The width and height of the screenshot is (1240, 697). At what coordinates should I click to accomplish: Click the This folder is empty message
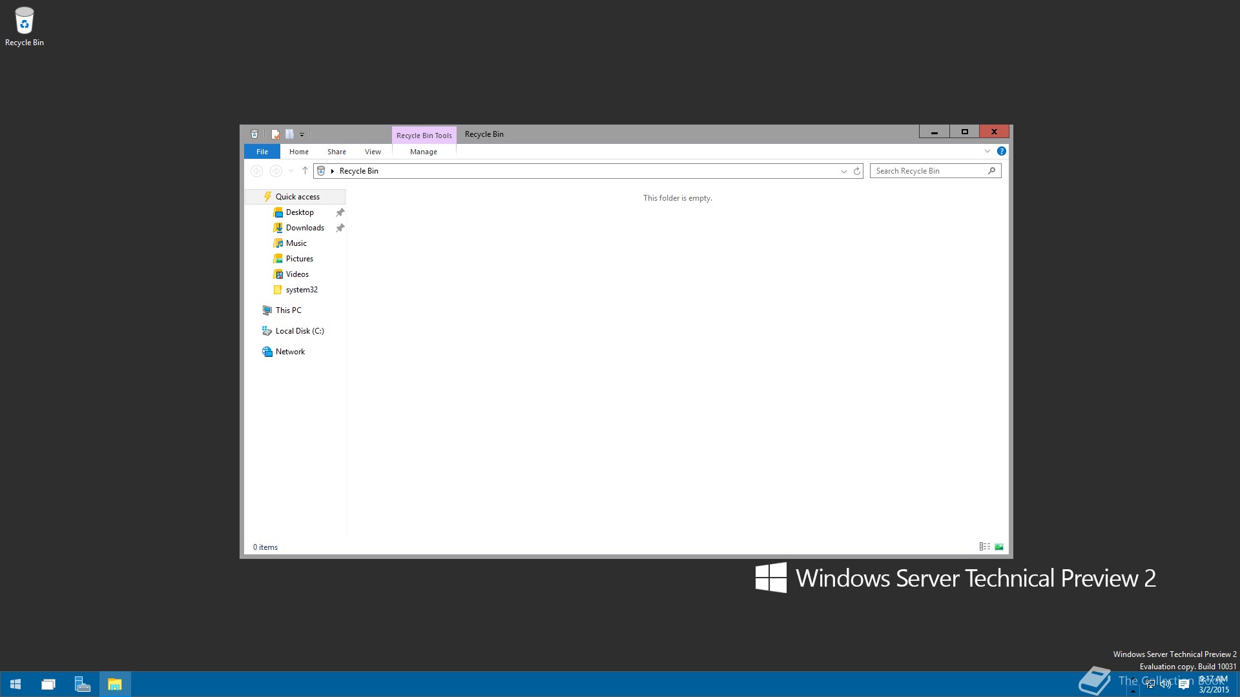click(x=677, y=198)
